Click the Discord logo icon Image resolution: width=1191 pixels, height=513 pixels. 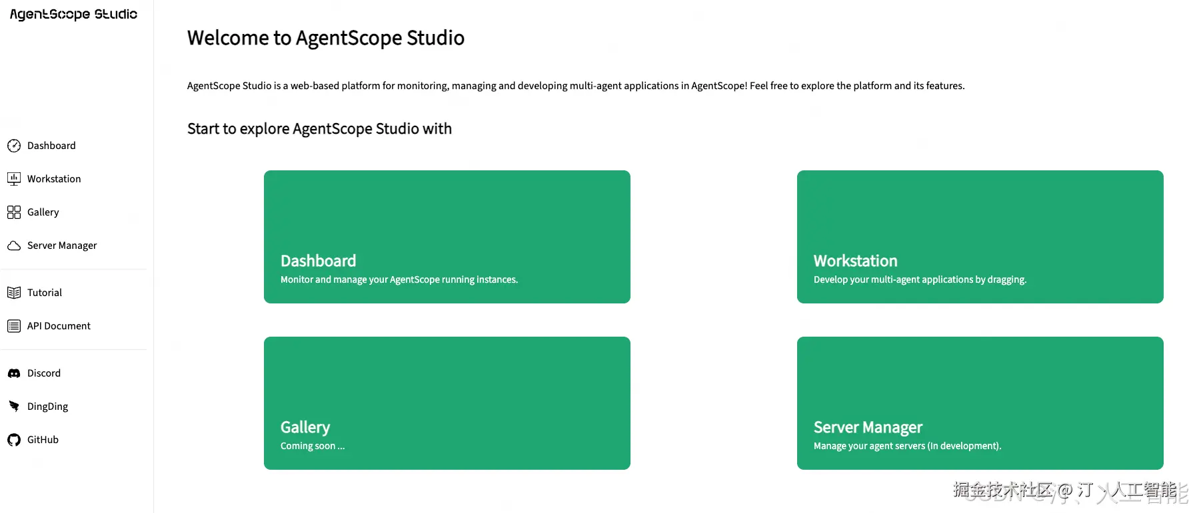tap(14, 373)
